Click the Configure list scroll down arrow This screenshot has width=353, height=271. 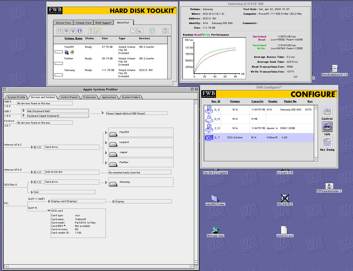click(316, 159)
